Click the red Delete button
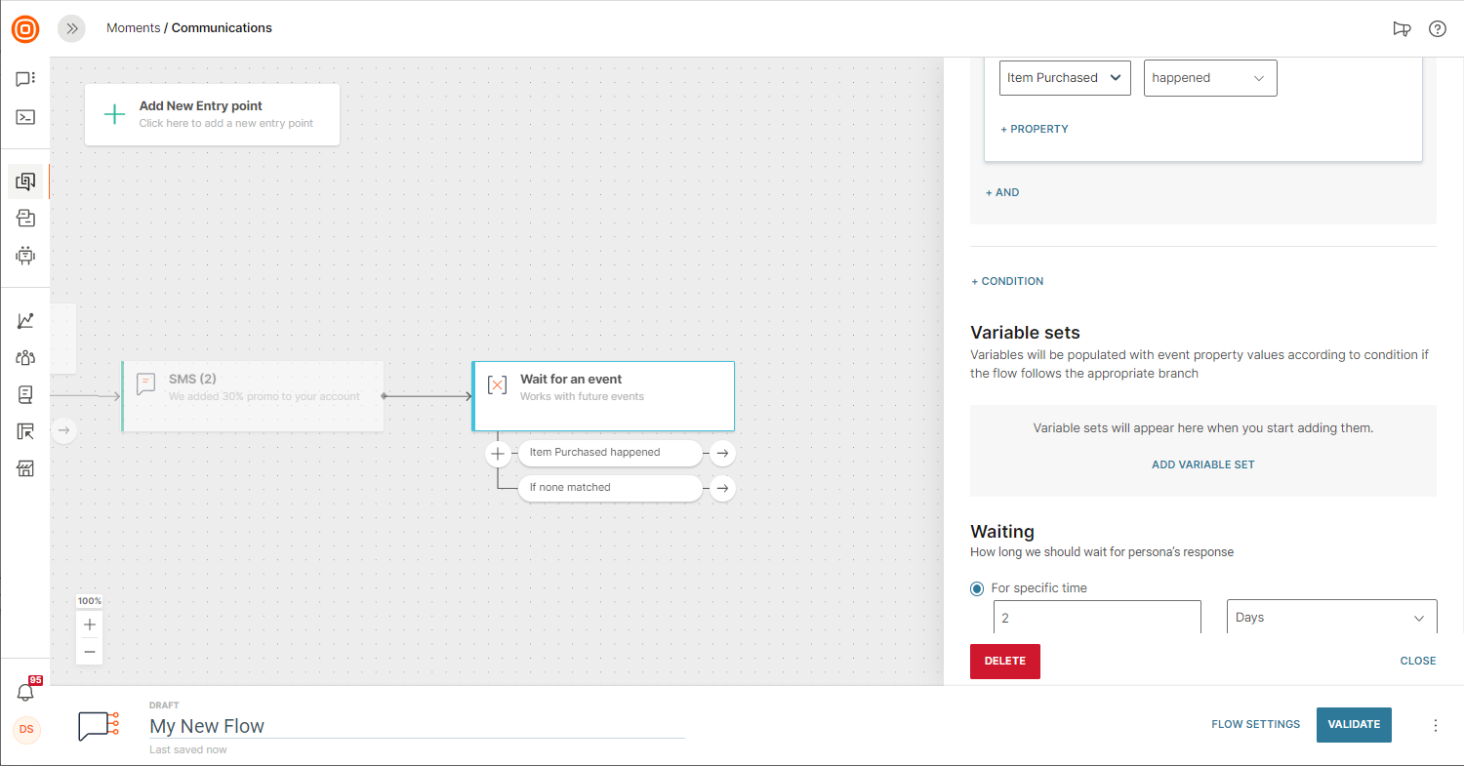The image size is (1464, 766). pos(1004,661)
